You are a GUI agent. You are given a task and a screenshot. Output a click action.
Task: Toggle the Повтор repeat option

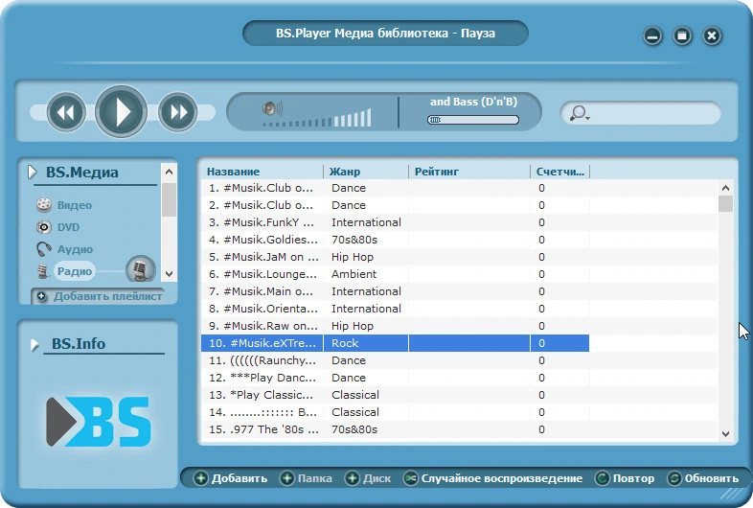tap(625, 478)
